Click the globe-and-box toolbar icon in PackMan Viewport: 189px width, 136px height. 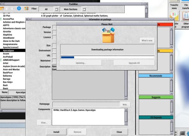pos(26,9)
